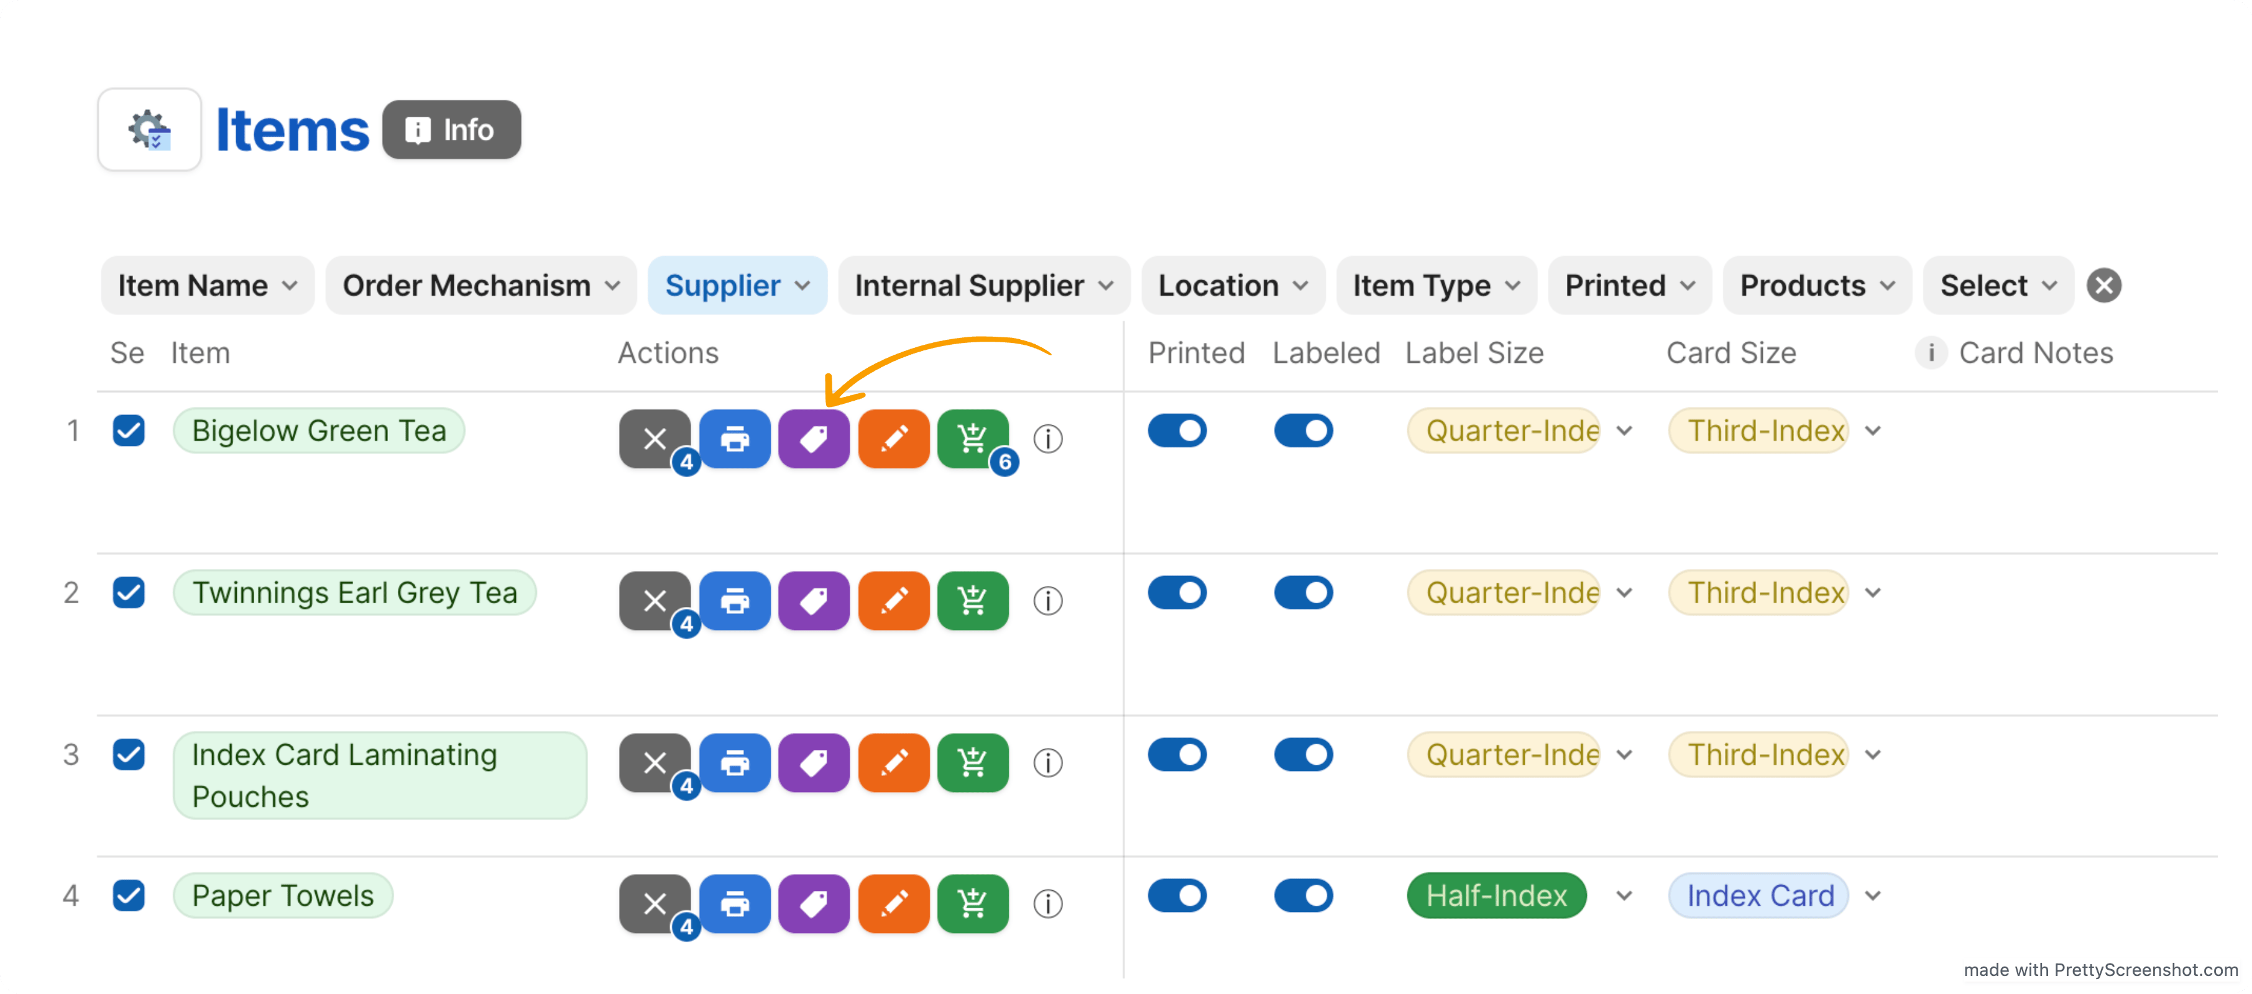Screen dimensions: 2252x994
Task: Click the Half-Index green label size chip
Action: 1496,895
